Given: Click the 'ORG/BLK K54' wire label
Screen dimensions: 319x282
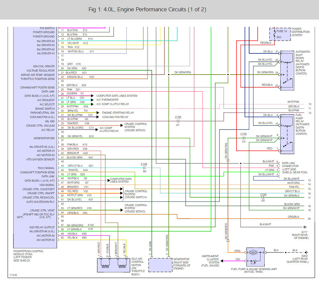Looking at the screenshot, I should 77,213.
